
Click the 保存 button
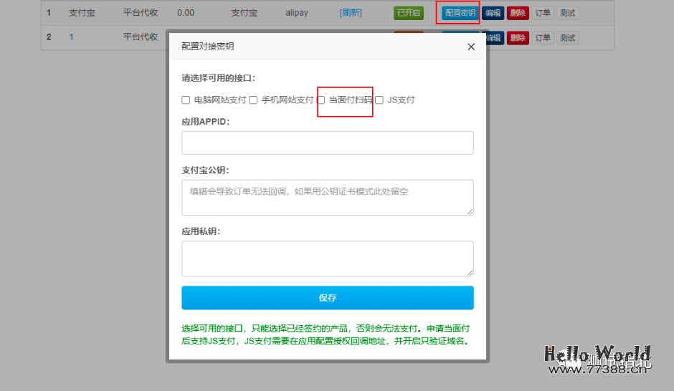click(328, 298)
